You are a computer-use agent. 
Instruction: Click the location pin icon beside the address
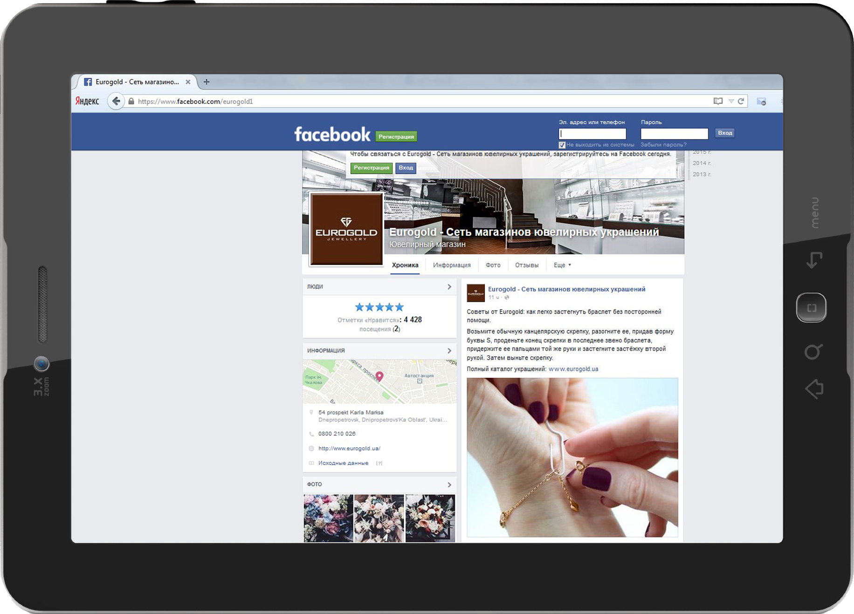(x=311, y=412)
